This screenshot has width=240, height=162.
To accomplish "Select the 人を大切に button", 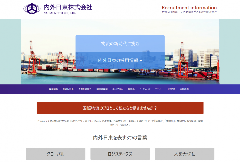I will [185, 154].
